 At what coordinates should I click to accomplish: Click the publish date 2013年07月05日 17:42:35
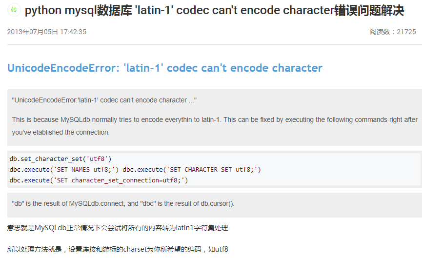point(46,32)
